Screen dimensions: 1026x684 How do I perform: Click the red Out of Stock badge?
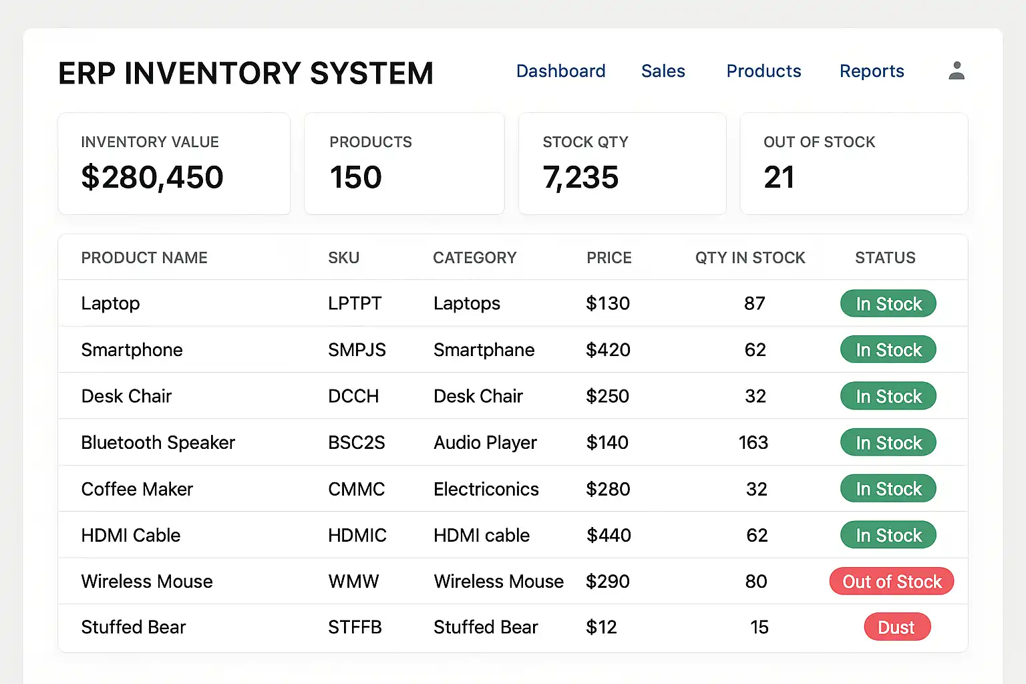click(891, 582)
